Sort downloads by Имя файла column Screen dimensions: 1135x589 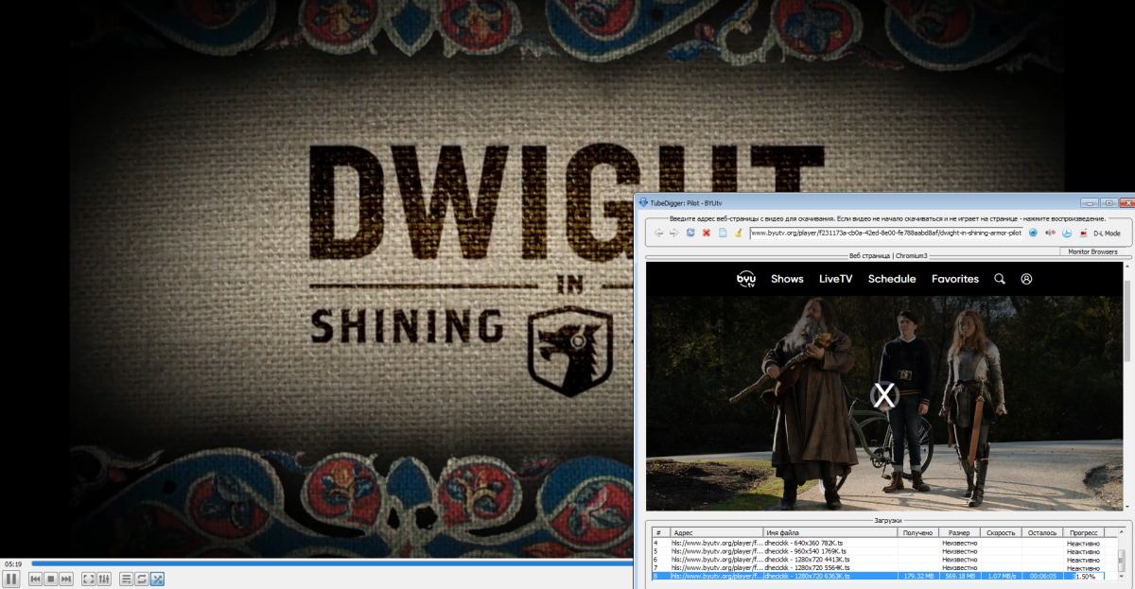click(829, 532)
